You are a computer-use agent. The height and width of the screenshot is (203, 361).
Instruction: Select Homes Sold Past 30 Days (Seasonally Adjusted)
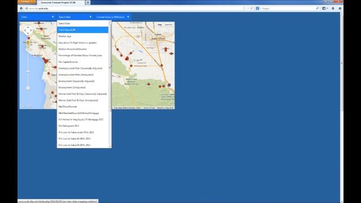pyautogui.click(x=83, y=94)
